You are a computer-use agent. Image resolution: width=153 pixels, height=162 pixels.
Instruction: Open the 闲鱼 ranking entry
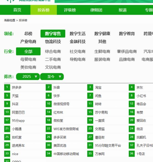point(98,96)
